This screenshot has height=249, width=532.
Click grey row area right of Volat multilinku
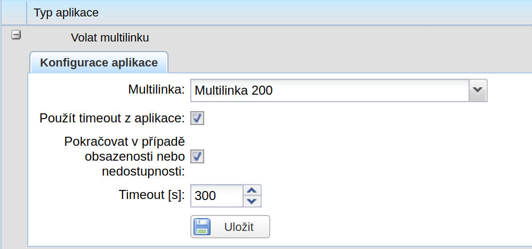[339, 38]
